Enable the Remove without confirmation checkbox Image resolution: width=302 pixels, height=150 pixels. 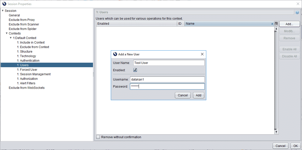[98, 137]
